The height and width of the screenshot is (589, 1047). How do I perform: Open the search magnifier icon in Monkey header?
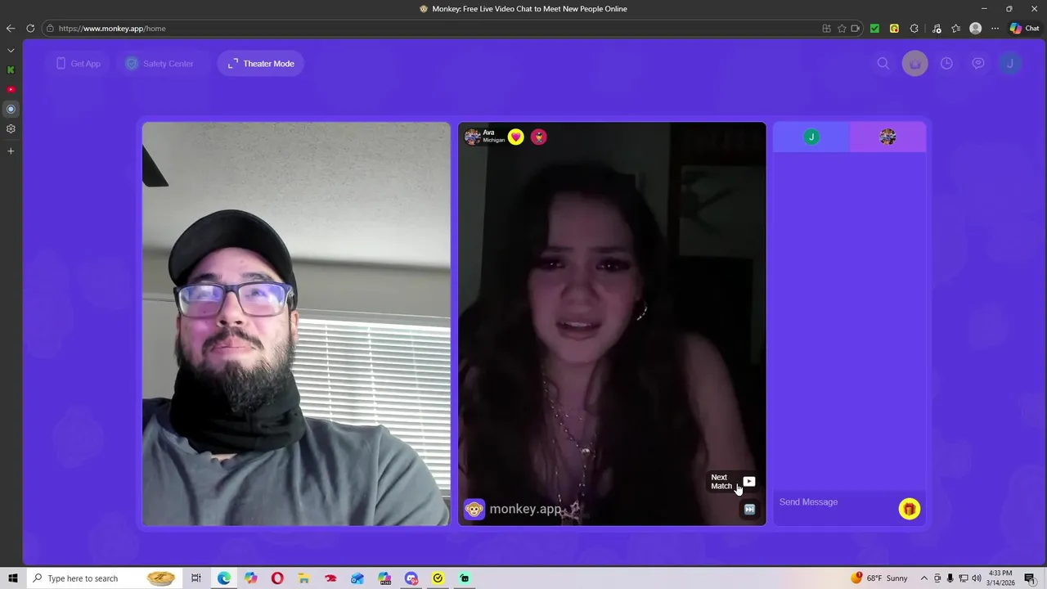(883, 64)
